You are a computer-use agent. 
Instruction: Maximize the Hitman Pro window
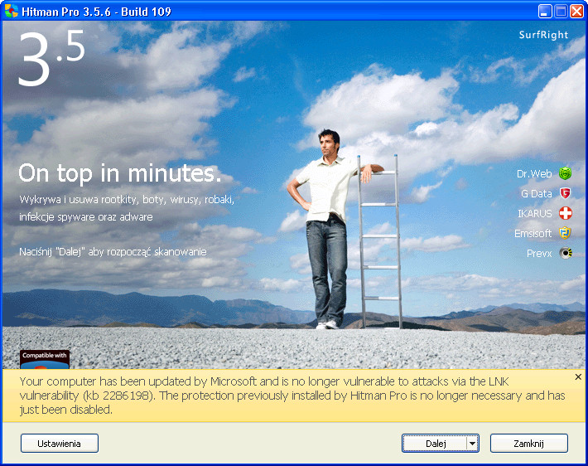[561, 11]
